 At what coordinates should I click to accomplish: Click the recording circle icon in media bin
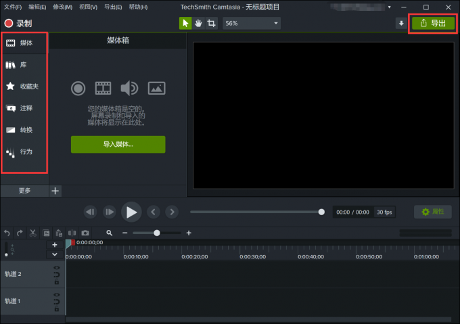click(78, 88)
